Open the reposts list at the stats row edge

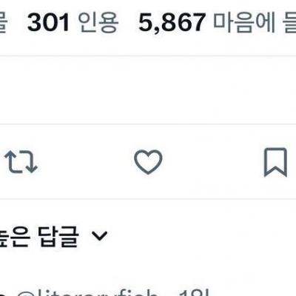[4, 23]
